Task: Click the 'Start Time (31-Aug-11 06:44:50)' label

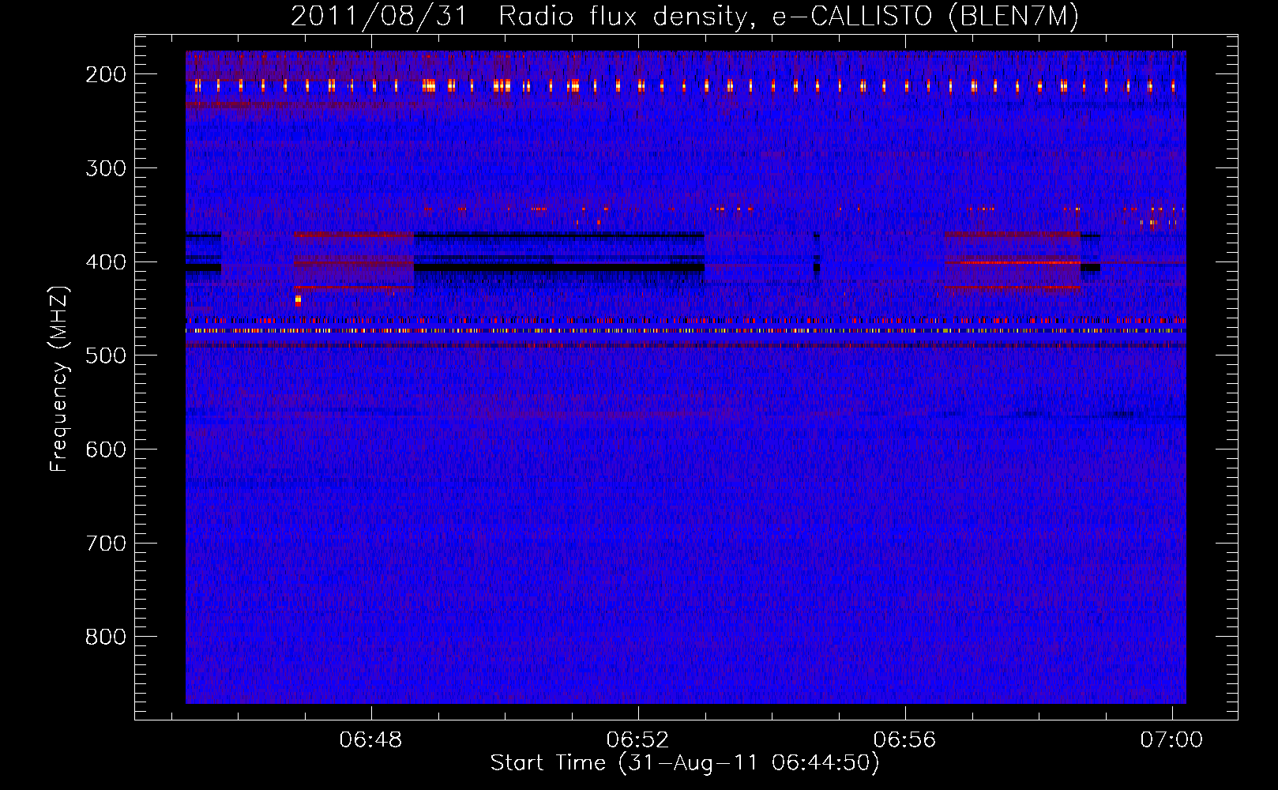Action: pos(685,762)
